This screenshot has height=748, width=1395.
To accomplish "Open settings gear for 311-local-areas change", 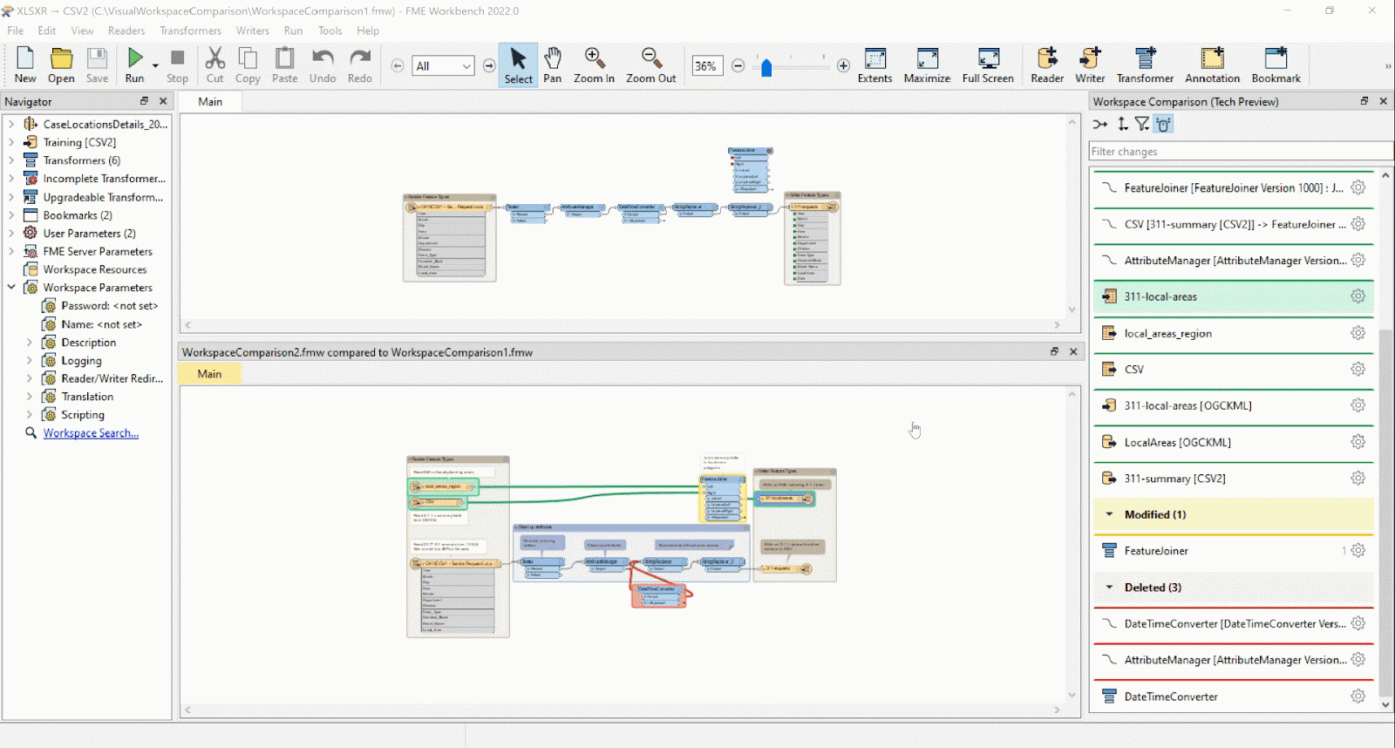I will [x=1358, y=296].
